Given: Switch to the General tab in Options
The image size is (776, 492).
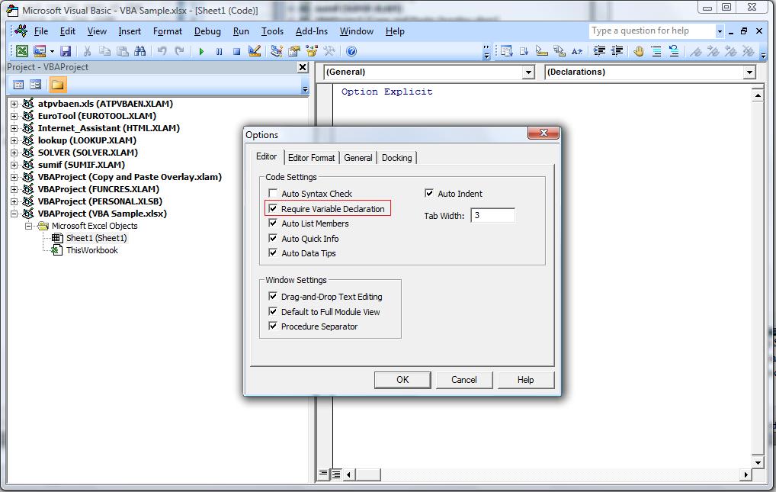Looking at the screenshot, I should click(358, 158).
